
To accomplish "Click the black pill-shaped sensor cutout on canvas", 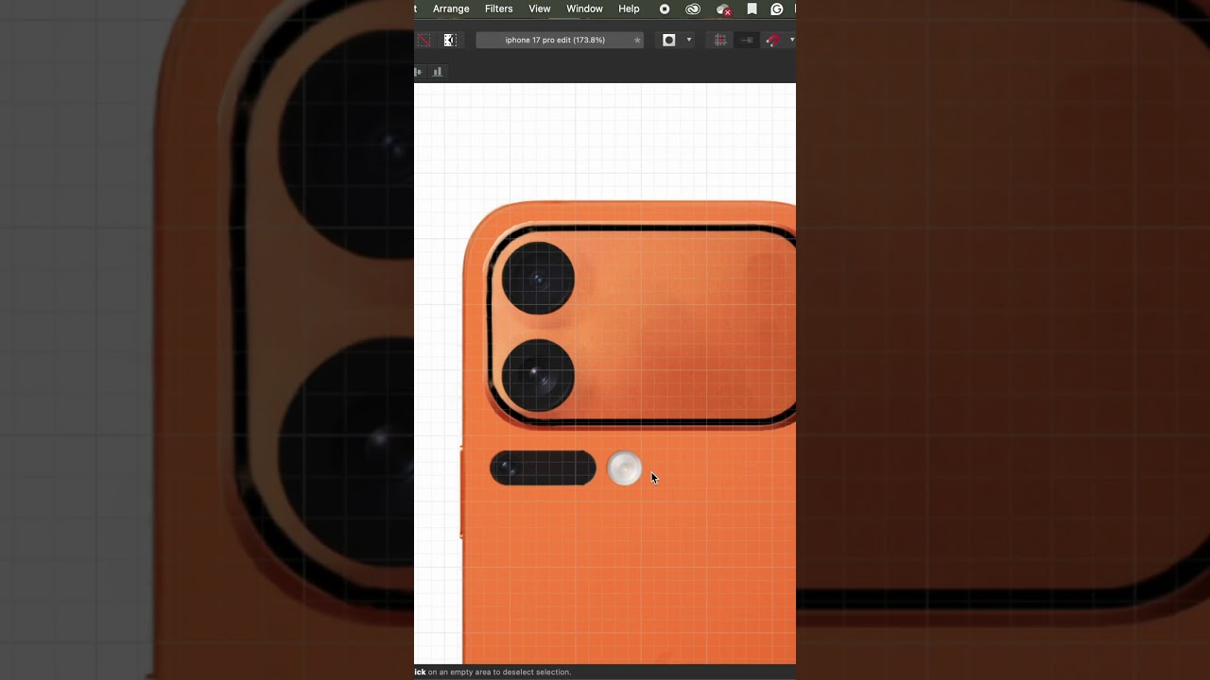I will point(543,468).
